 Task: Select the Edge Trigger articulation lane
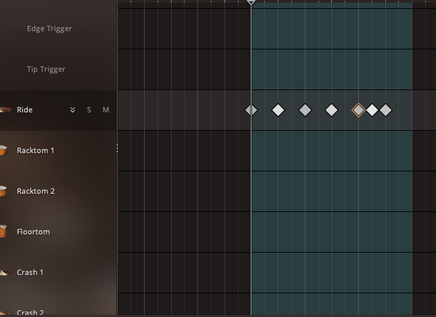coord(49,28)
